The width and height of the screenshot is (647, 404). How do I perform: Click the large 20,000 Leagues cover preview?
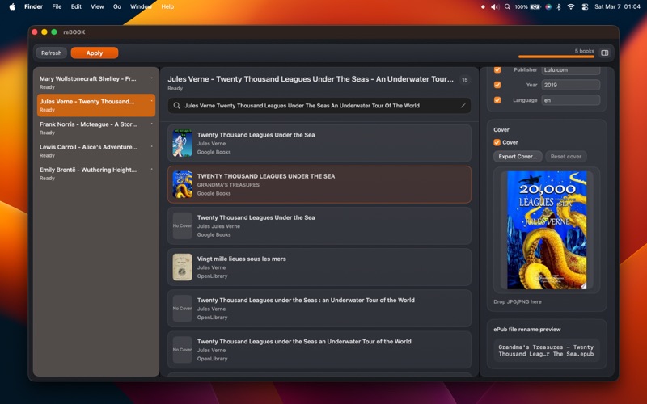(x=547, y=230)
